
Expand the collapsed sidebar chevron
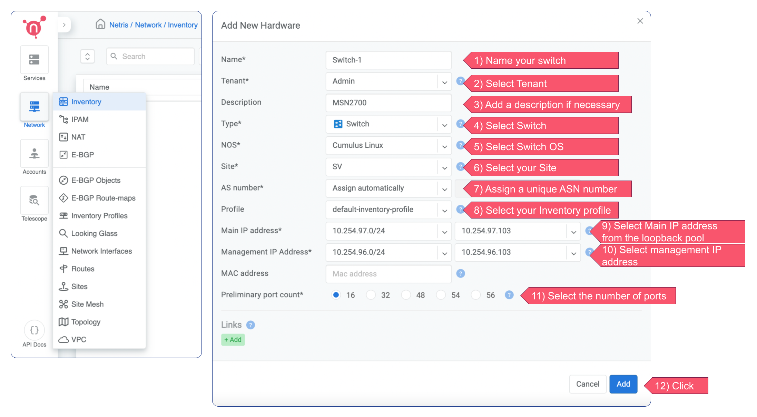click(x=64, y=25)
